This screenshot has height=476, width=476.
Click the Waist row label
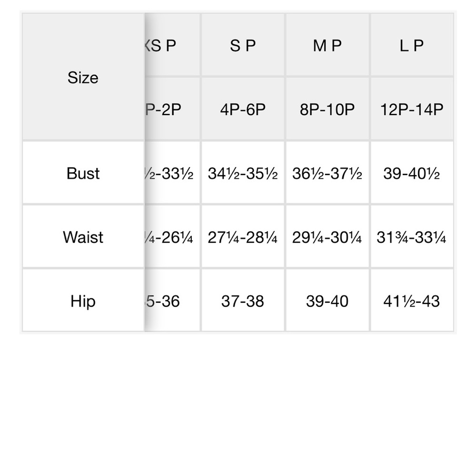click(x=83, y=237)
